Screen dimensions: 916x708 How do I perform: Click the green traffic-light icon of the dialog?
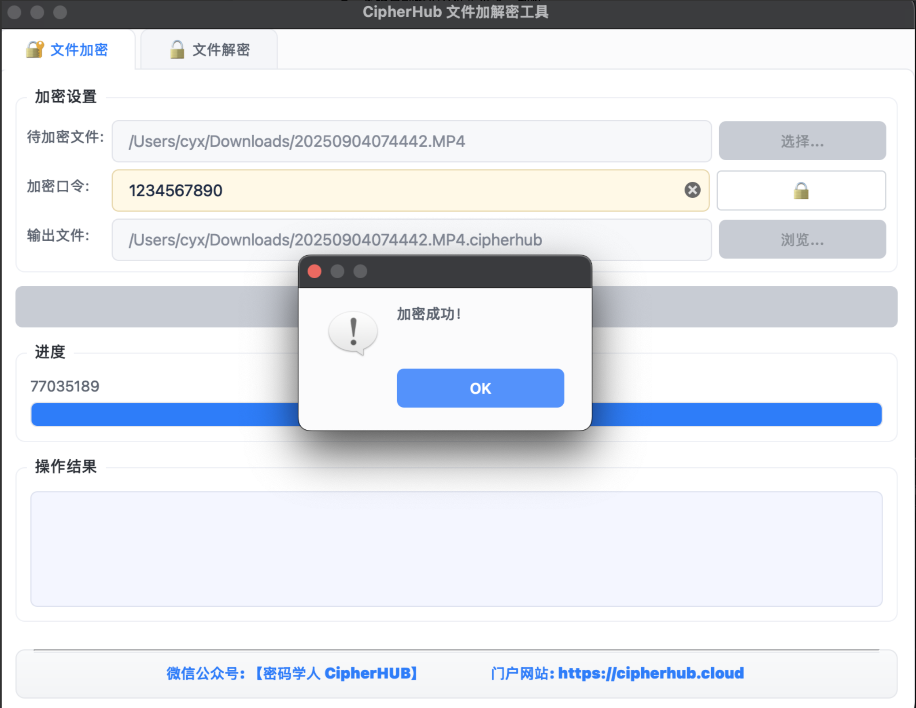pos(360,272)
